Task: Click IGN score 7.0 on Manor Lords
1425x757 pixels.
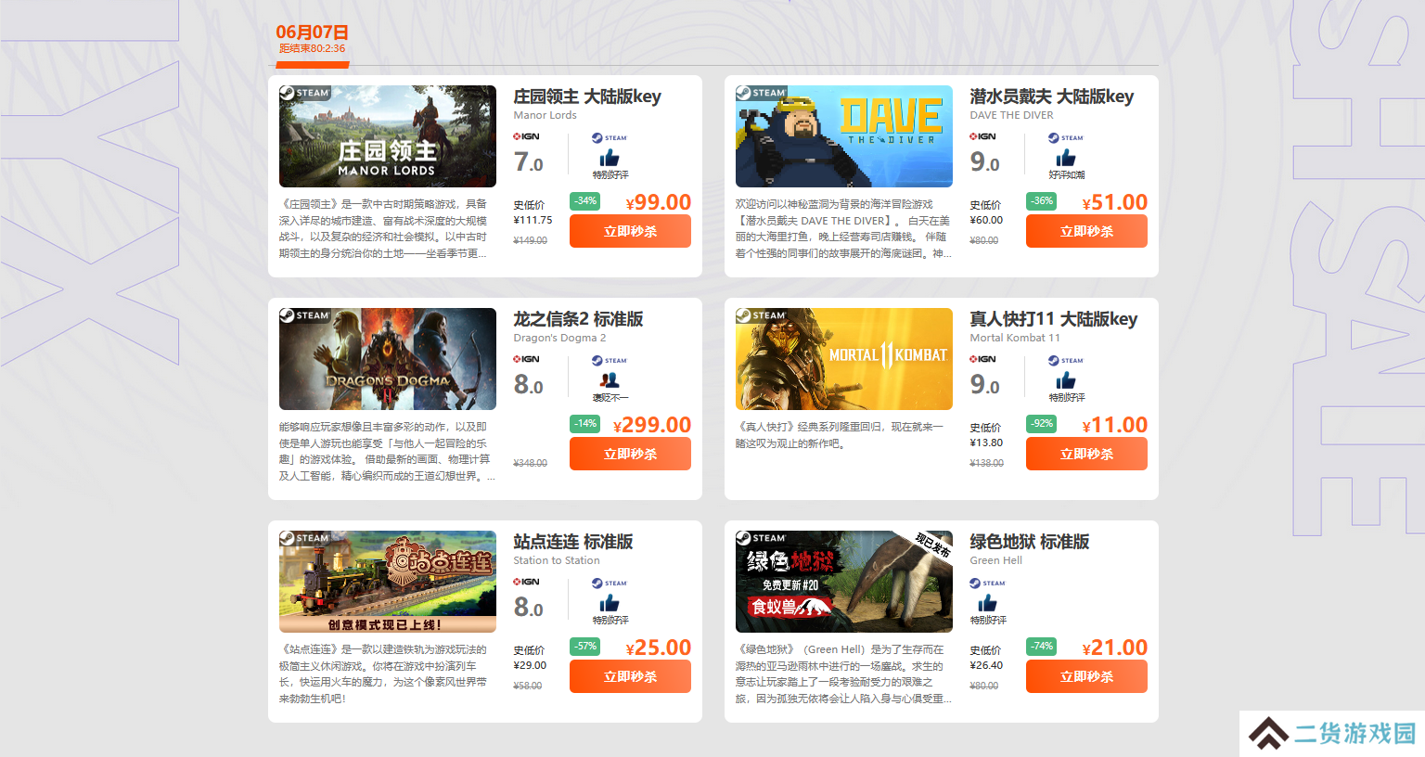Action: (x=529, y=162)
